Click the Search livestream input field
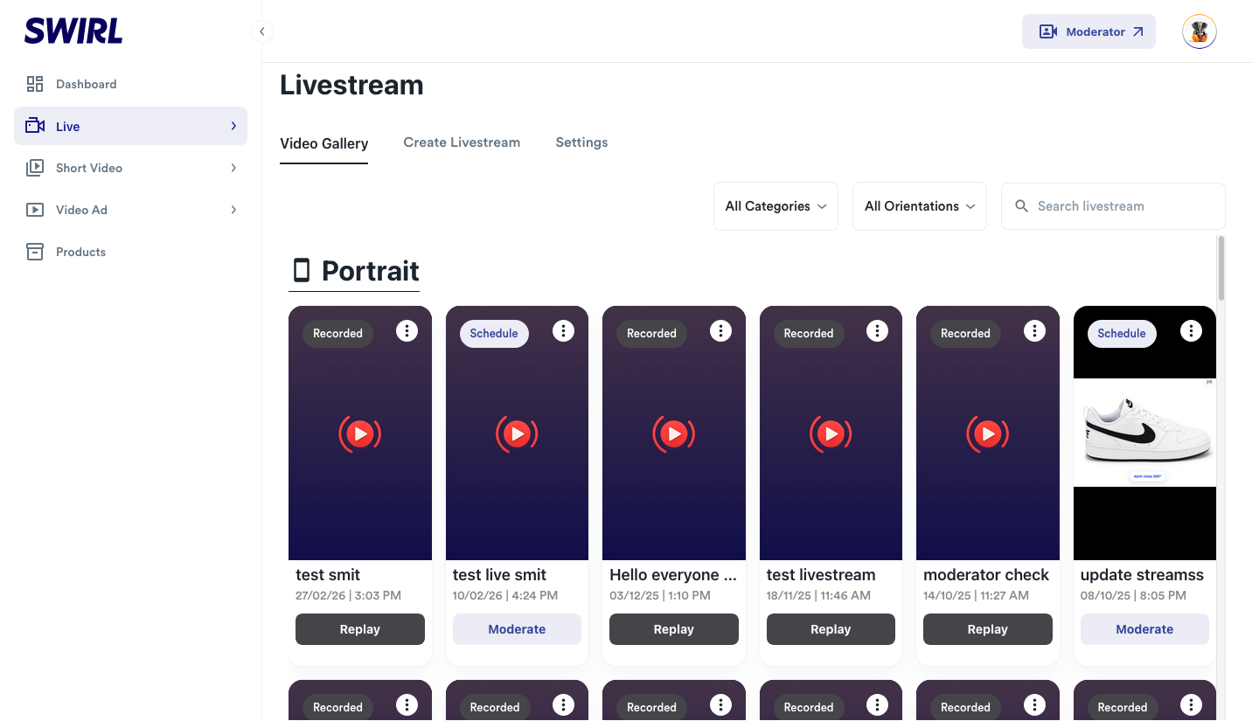This screenshot has height=721, width=1252. [x=1113, y=206]
